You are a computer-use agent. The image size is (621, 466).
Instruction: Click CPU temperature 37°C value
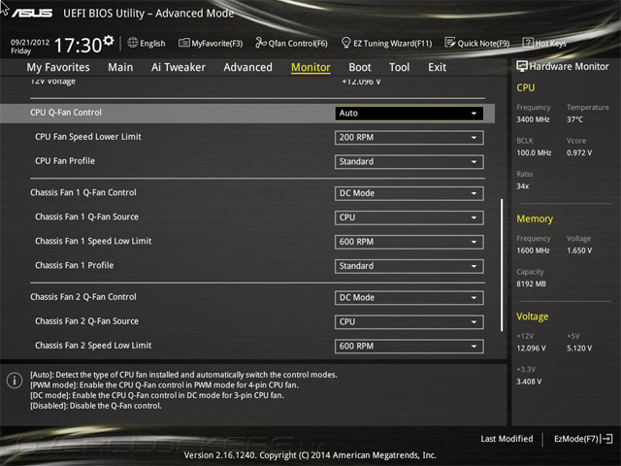click(574, 119)
